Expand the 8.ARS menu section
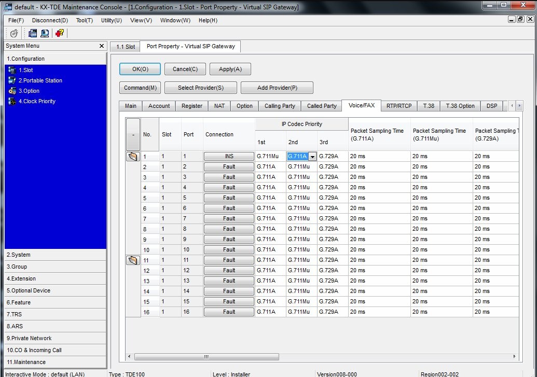This screenshot has height=377, width=537. click(x=56, y=326)
